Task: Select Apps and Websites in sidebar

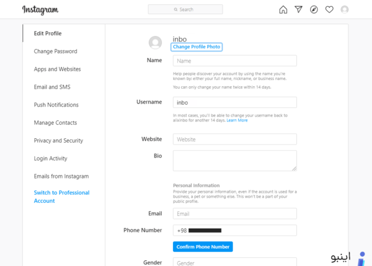Action: point(57,69)
